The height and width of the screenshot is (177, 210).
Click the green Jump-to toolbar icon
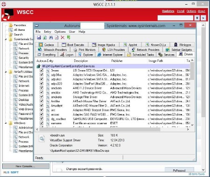(x=69, y=37)
